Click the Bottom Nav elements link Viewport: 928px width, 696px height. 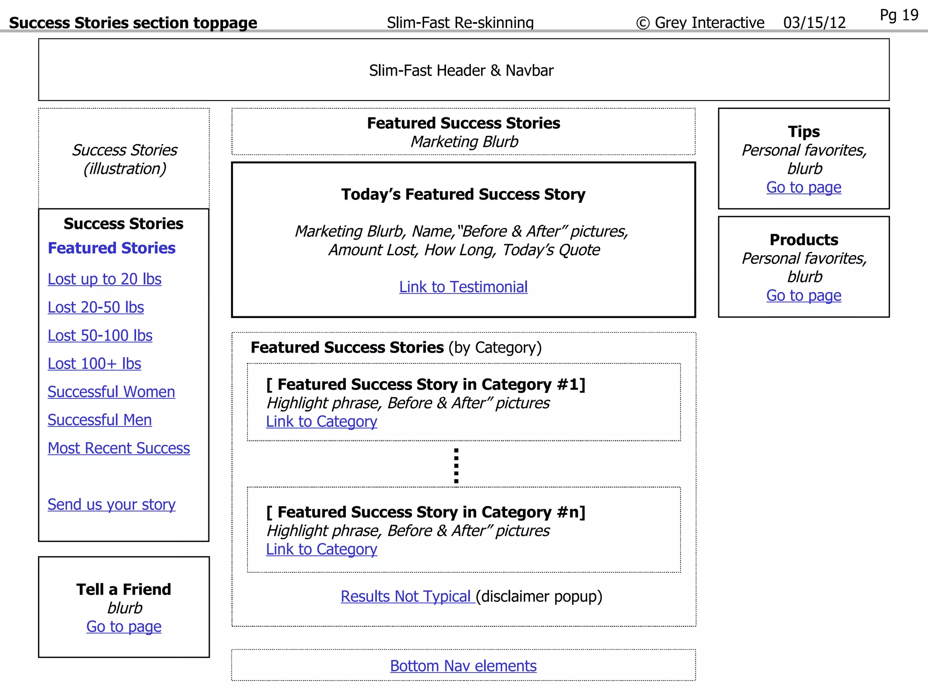463,666
